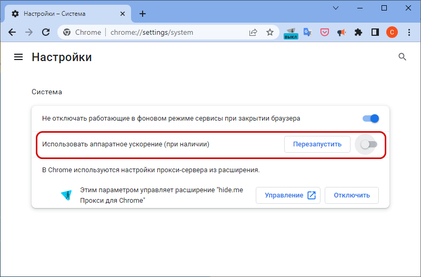The image size is (421, 277).
Task: Maximize the Chrome window
Action: (384, 8)
